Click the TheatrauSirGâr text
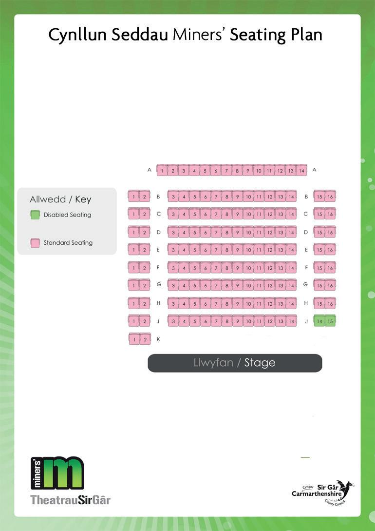375x531 pixels. coord(70,500)
